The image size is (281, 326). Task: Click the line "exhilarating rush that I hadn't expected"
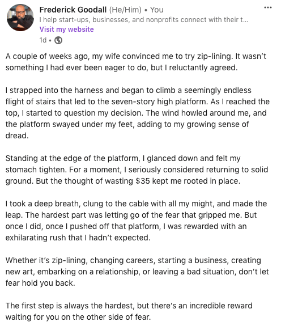[78, 238]
